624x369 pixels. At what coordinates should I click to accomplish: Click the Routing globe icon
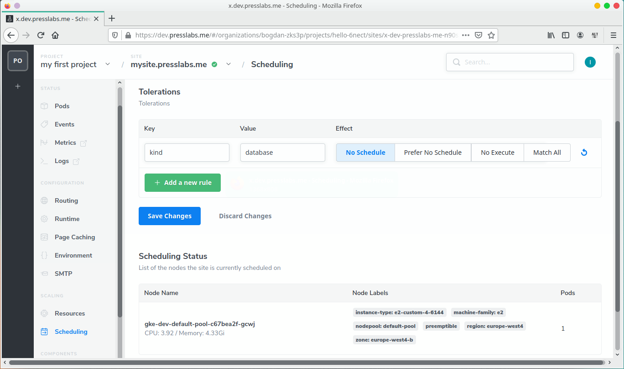coord(44,200)
